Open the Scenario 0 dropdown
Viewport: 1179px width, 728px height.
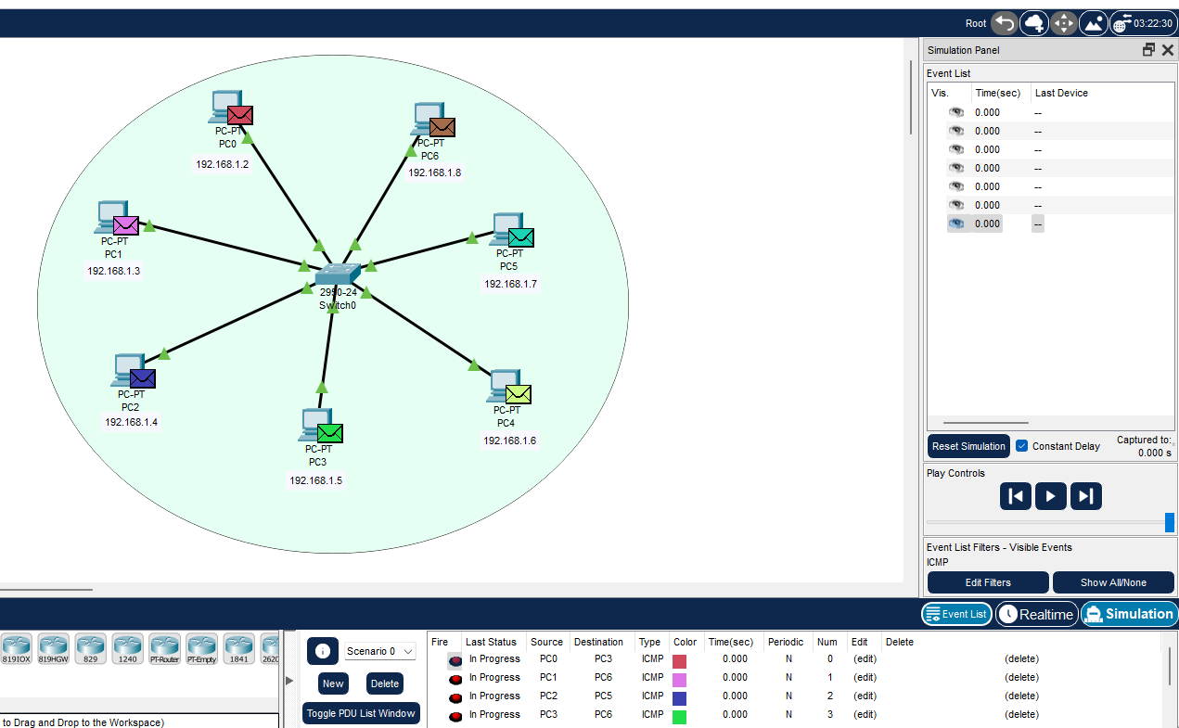[x=379, y=651]
